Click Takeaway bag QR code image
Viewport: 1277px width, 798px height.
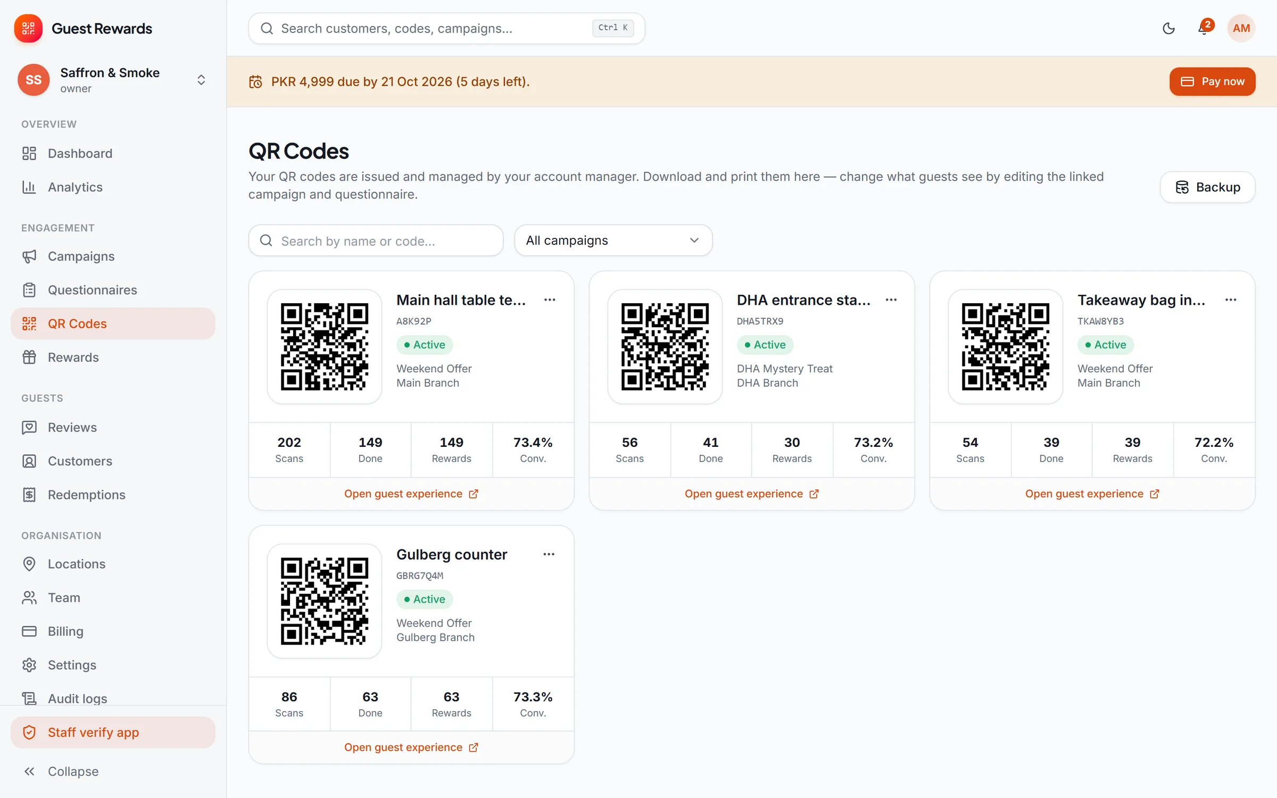click(1005, 347)
